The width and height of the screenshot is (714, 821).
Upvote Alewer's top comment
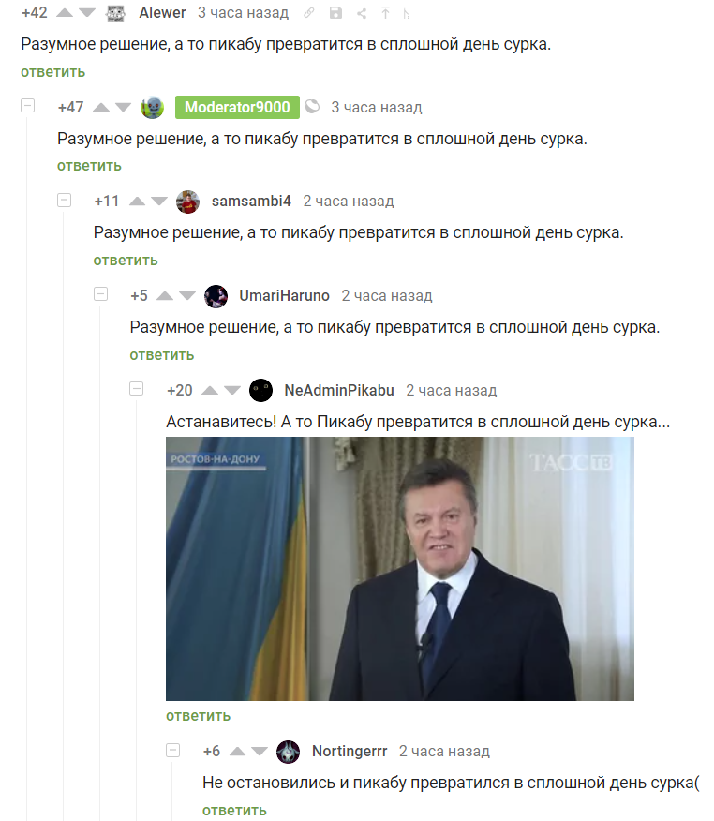point(65,12)
